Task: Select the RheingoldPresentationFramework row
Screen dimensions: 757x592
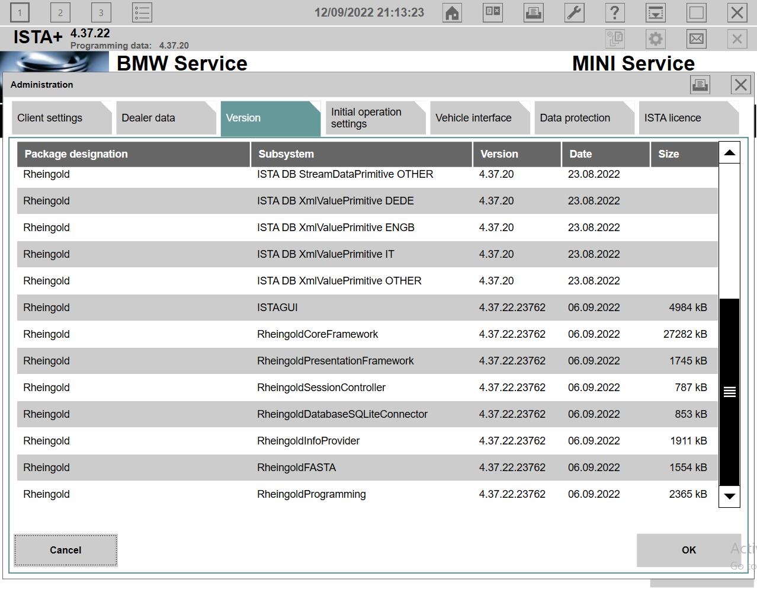Action: pos(367,361)
